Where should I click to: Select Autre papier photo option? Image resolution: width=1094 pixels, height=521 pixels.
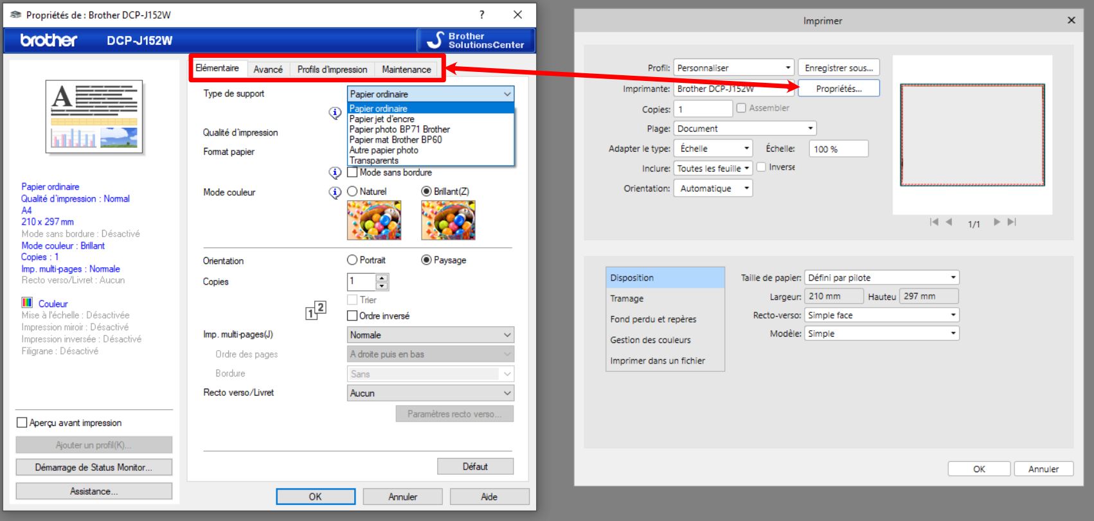pyautogui.click(x=431, y=150)
